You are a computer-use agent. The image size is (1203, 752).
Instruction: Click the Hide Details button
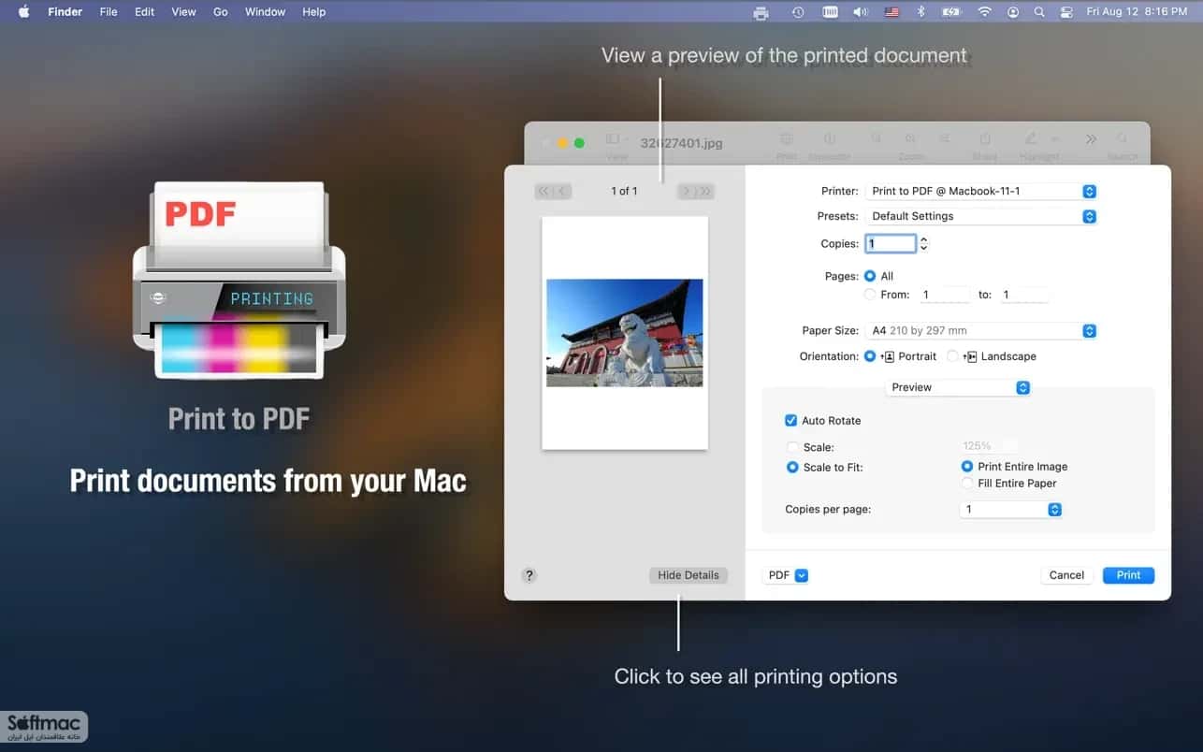tap(688, 575)
